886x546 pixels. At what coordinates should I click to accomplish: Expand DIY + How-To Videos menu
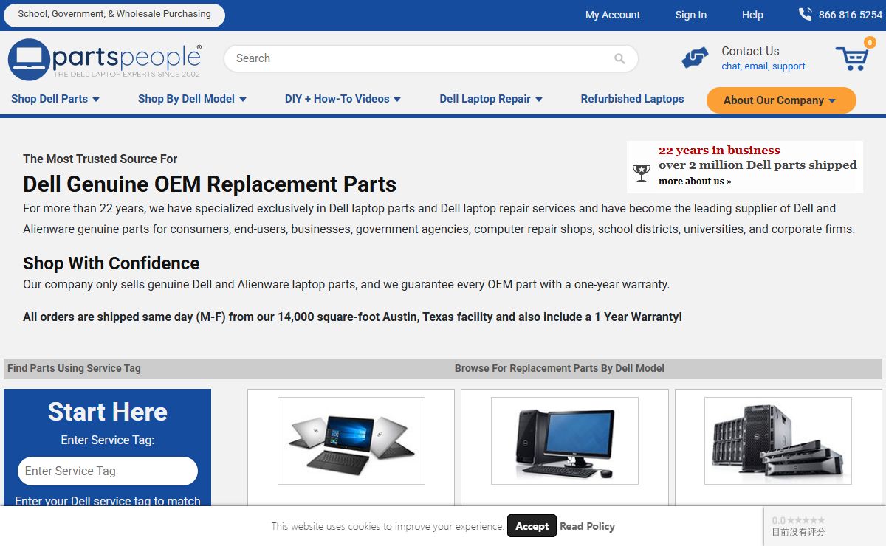coord(343,99)
